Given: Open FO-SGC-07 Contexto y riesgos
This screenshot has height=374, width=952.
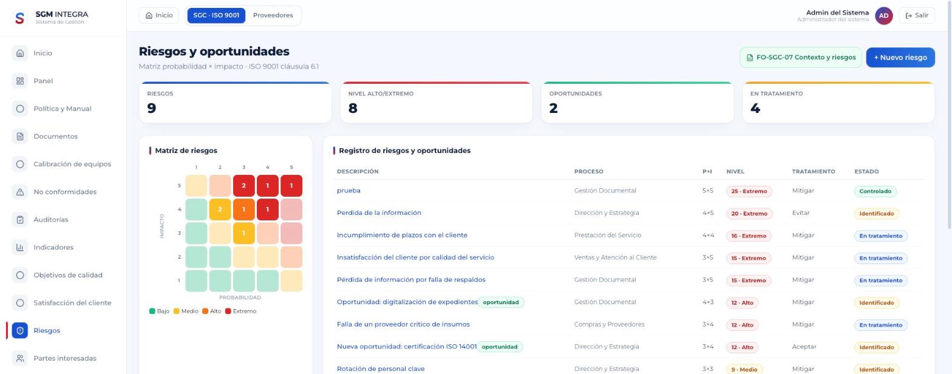Looking at the screenshot, I should point(801,57).
